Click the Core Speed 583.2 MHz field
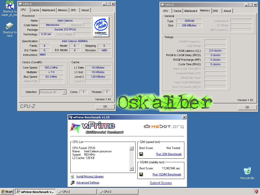Image resolution: width=260 pixels, height=195 pixels. click(51, 68)
